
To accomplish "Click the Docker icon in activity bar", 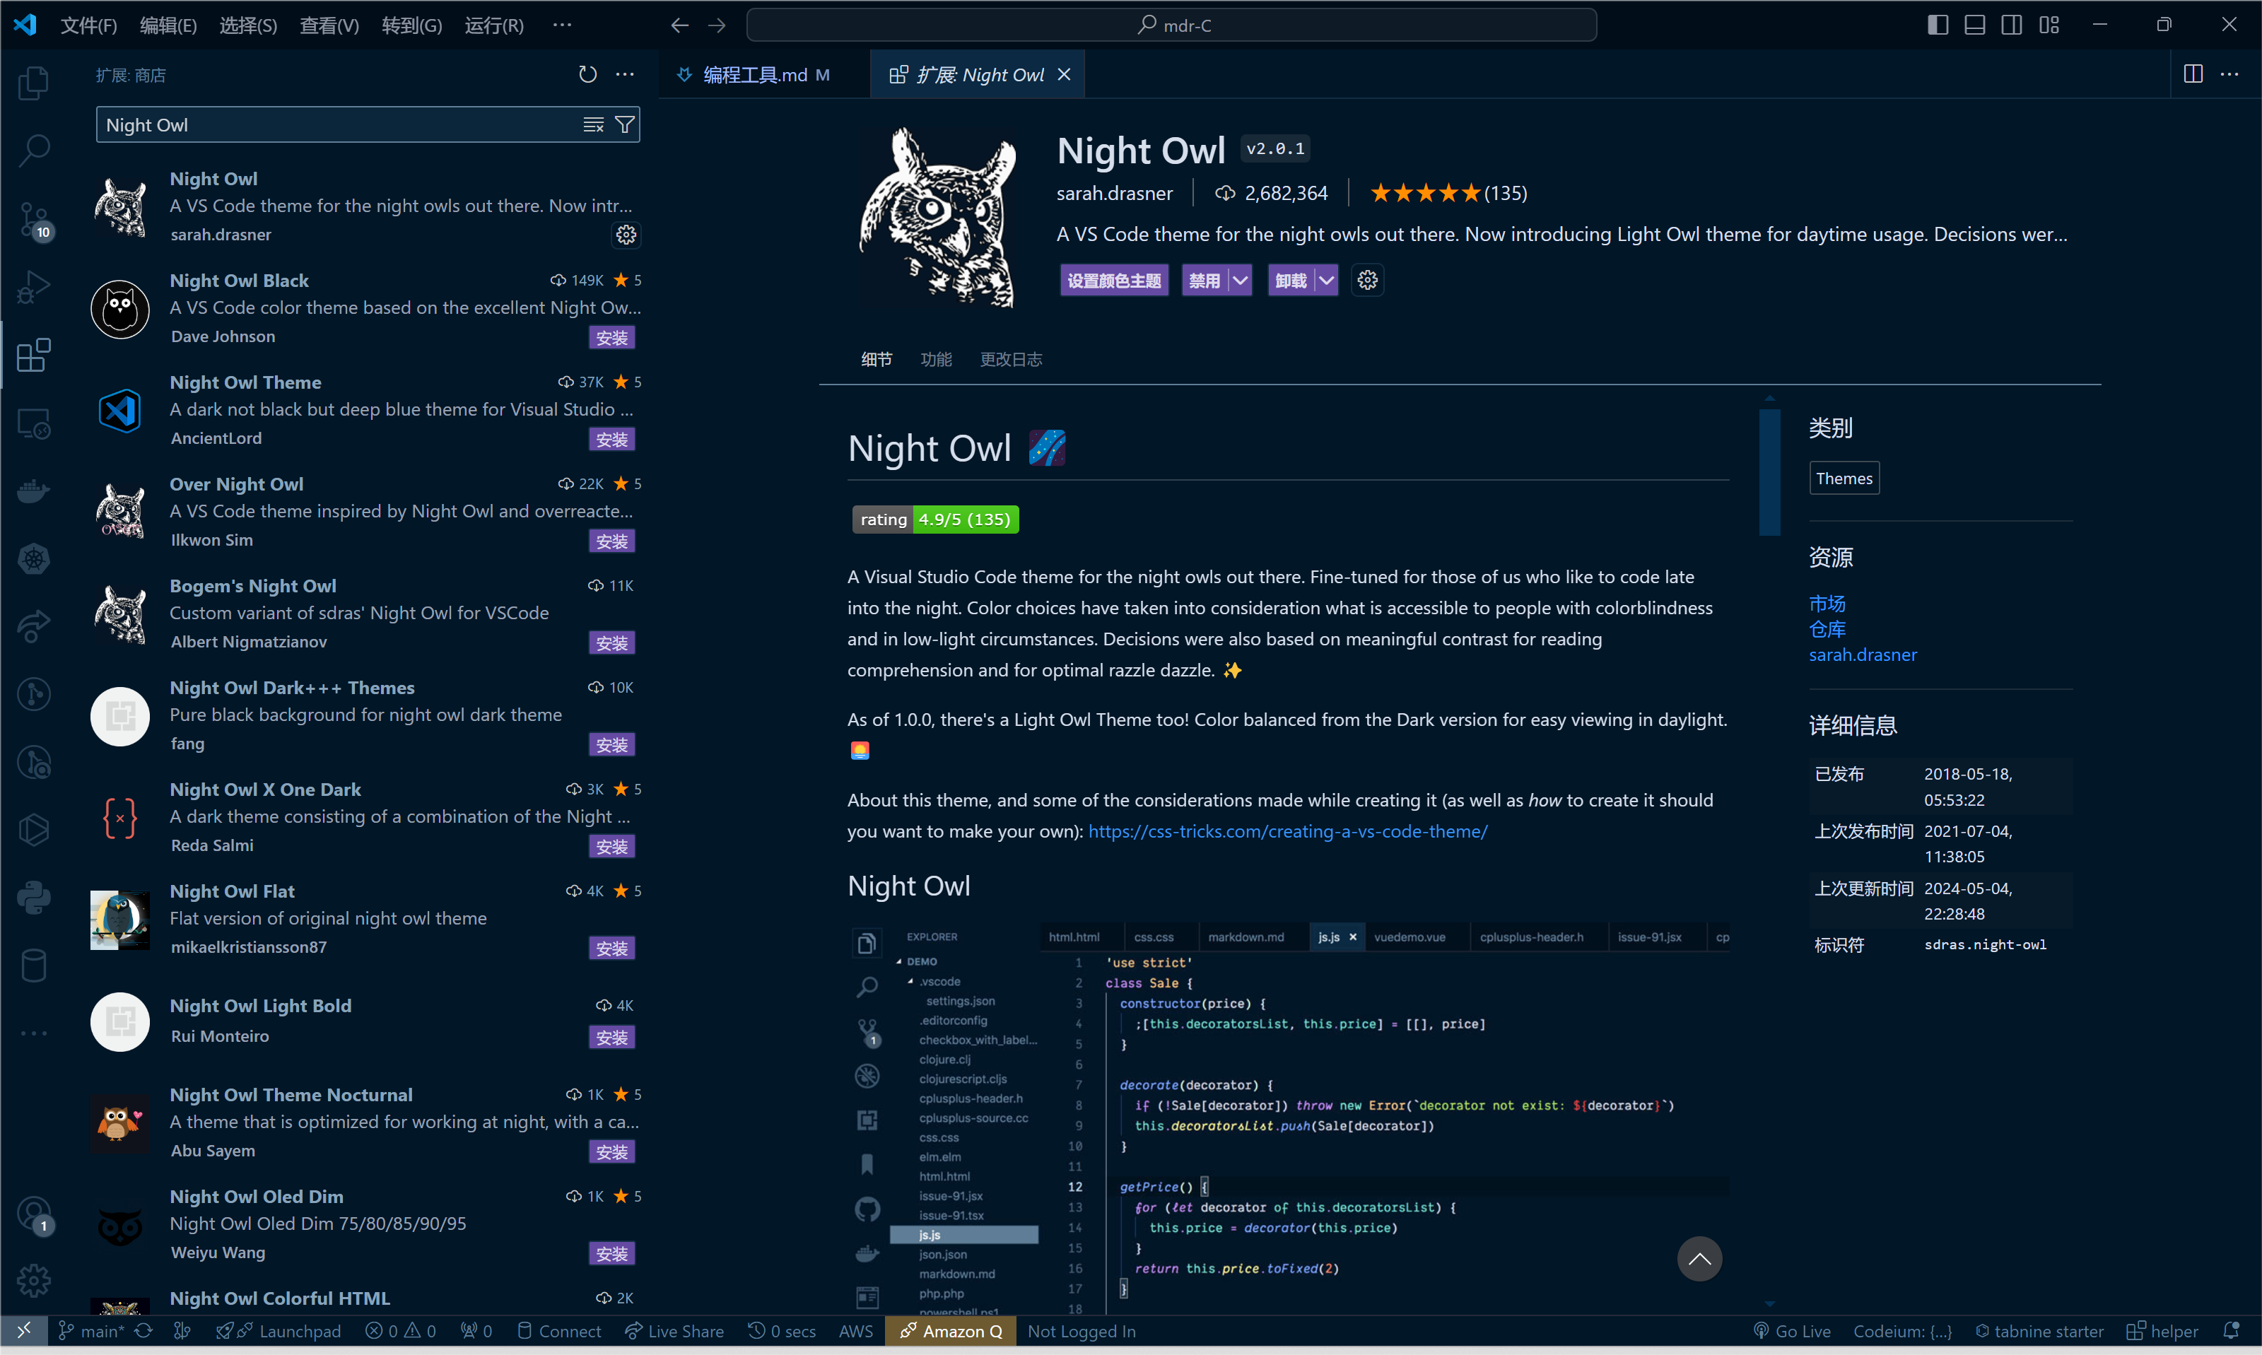I will click(x=34, y=491).
